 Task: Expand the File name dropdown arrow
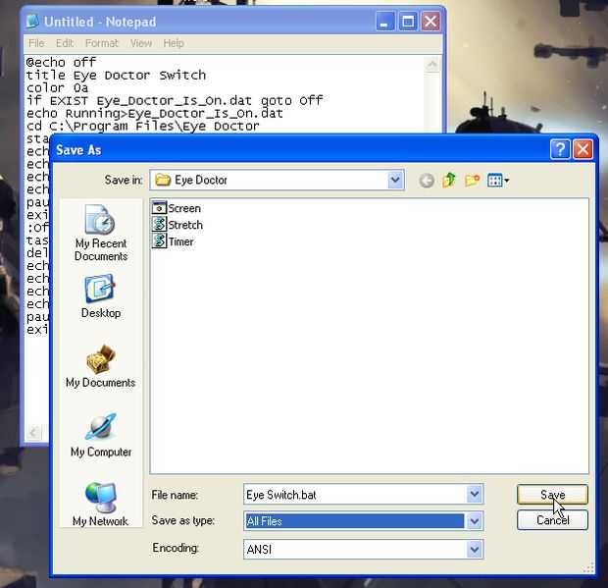click(x=475, y=494)
